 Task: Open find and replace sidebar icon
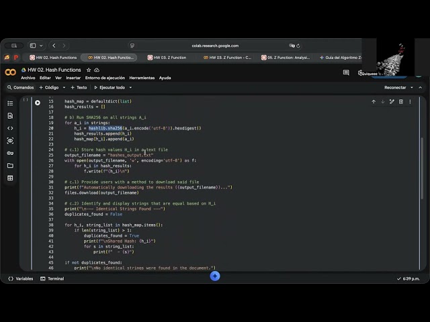point(10,116)
